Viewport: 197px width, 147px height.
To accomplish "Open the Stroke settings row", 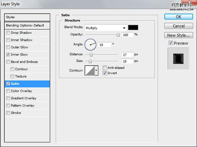I will (27, 113).
